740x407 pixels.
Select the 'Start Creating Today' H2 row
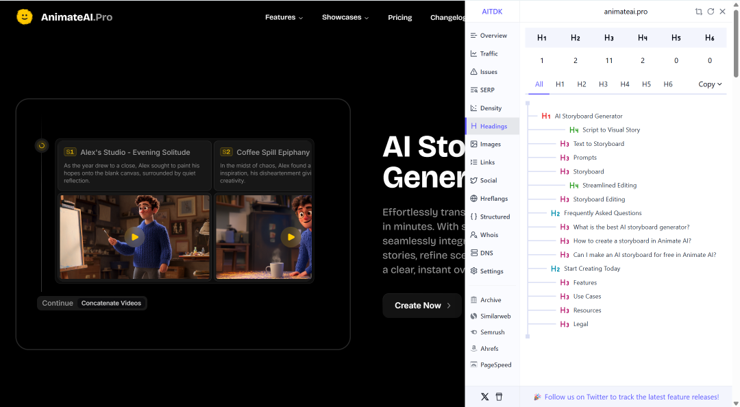coord(585,269)
